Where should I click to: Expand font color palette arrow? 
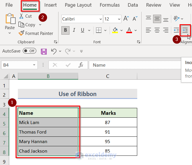click(135, 30)
